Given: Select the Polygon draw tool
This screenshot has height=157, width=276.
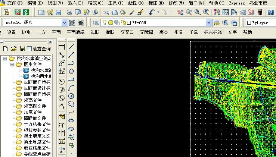Looking at the screenshot, I should point(71,71).
